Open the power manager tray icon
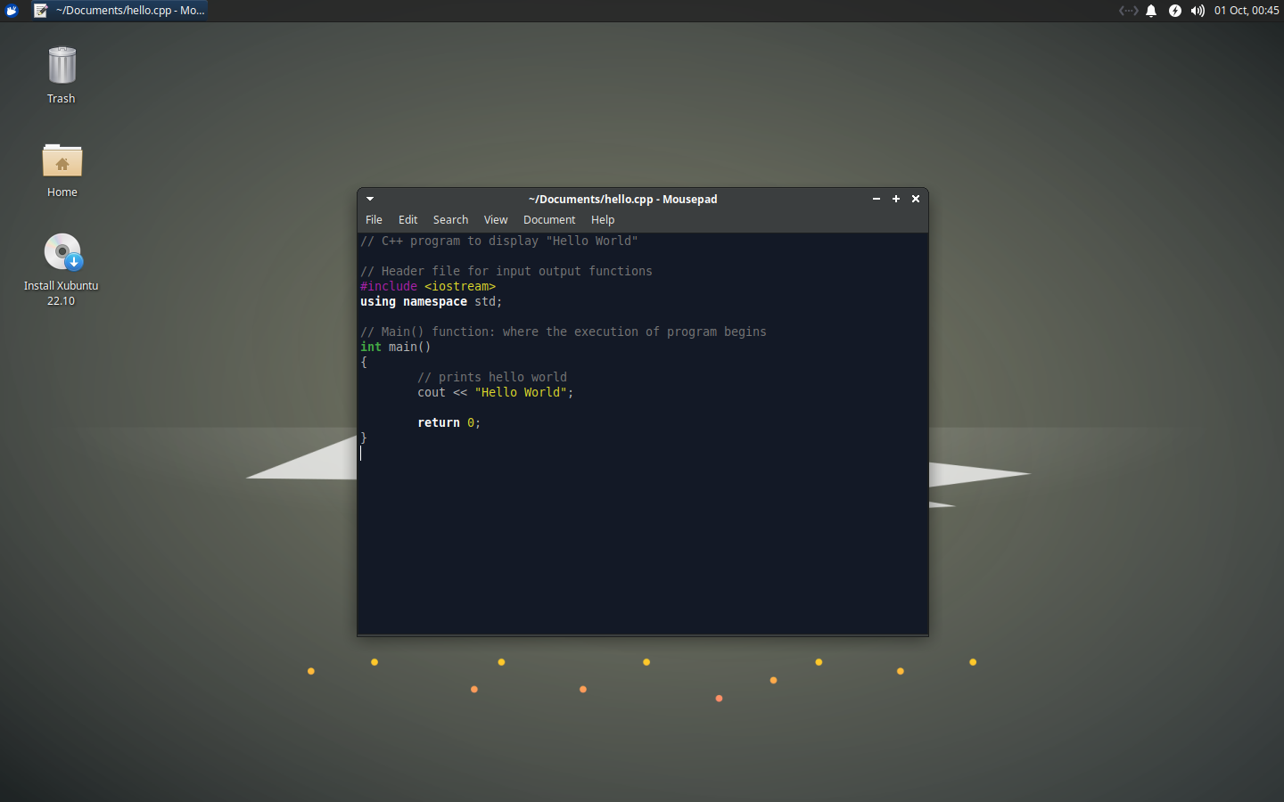 [1174, 10]
